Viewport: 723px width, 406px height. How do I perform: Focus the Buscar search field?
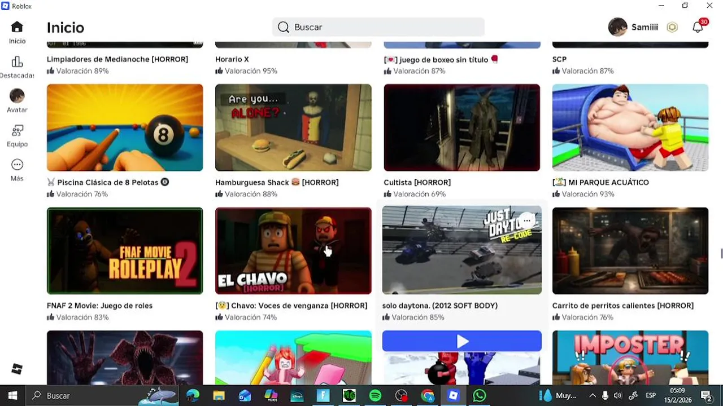[378, 27]
